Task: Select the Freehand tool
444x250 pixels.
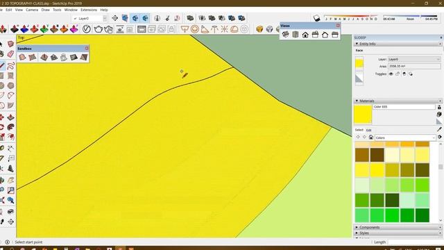Action: pyautogui.click(x=11, y=65)
